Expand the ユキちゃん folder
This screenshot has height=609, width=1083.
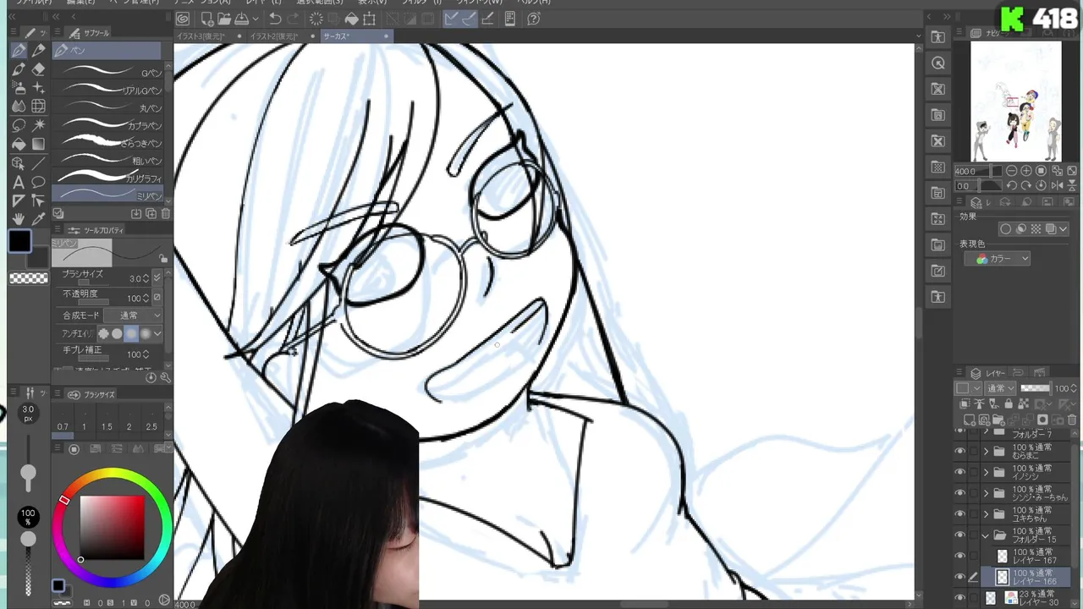point(985,514)
